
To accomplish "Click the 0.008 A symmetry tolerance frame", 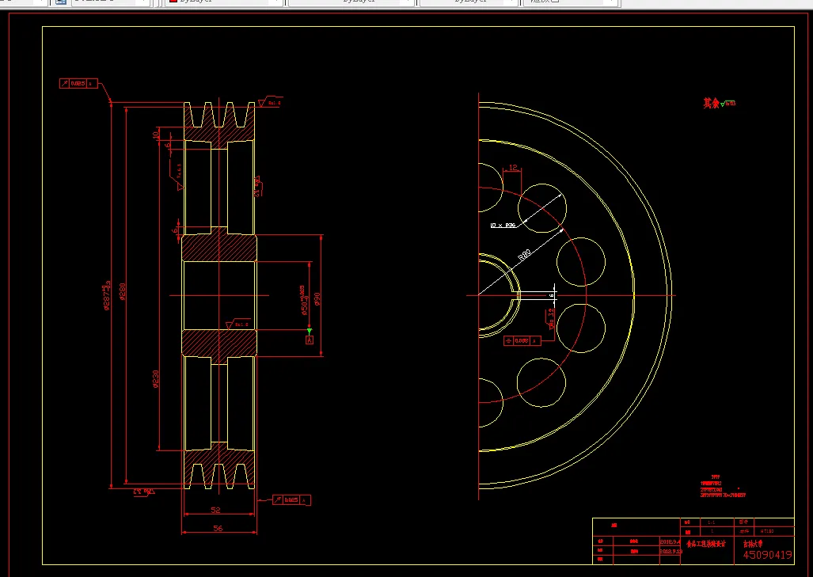I will 522,340.
